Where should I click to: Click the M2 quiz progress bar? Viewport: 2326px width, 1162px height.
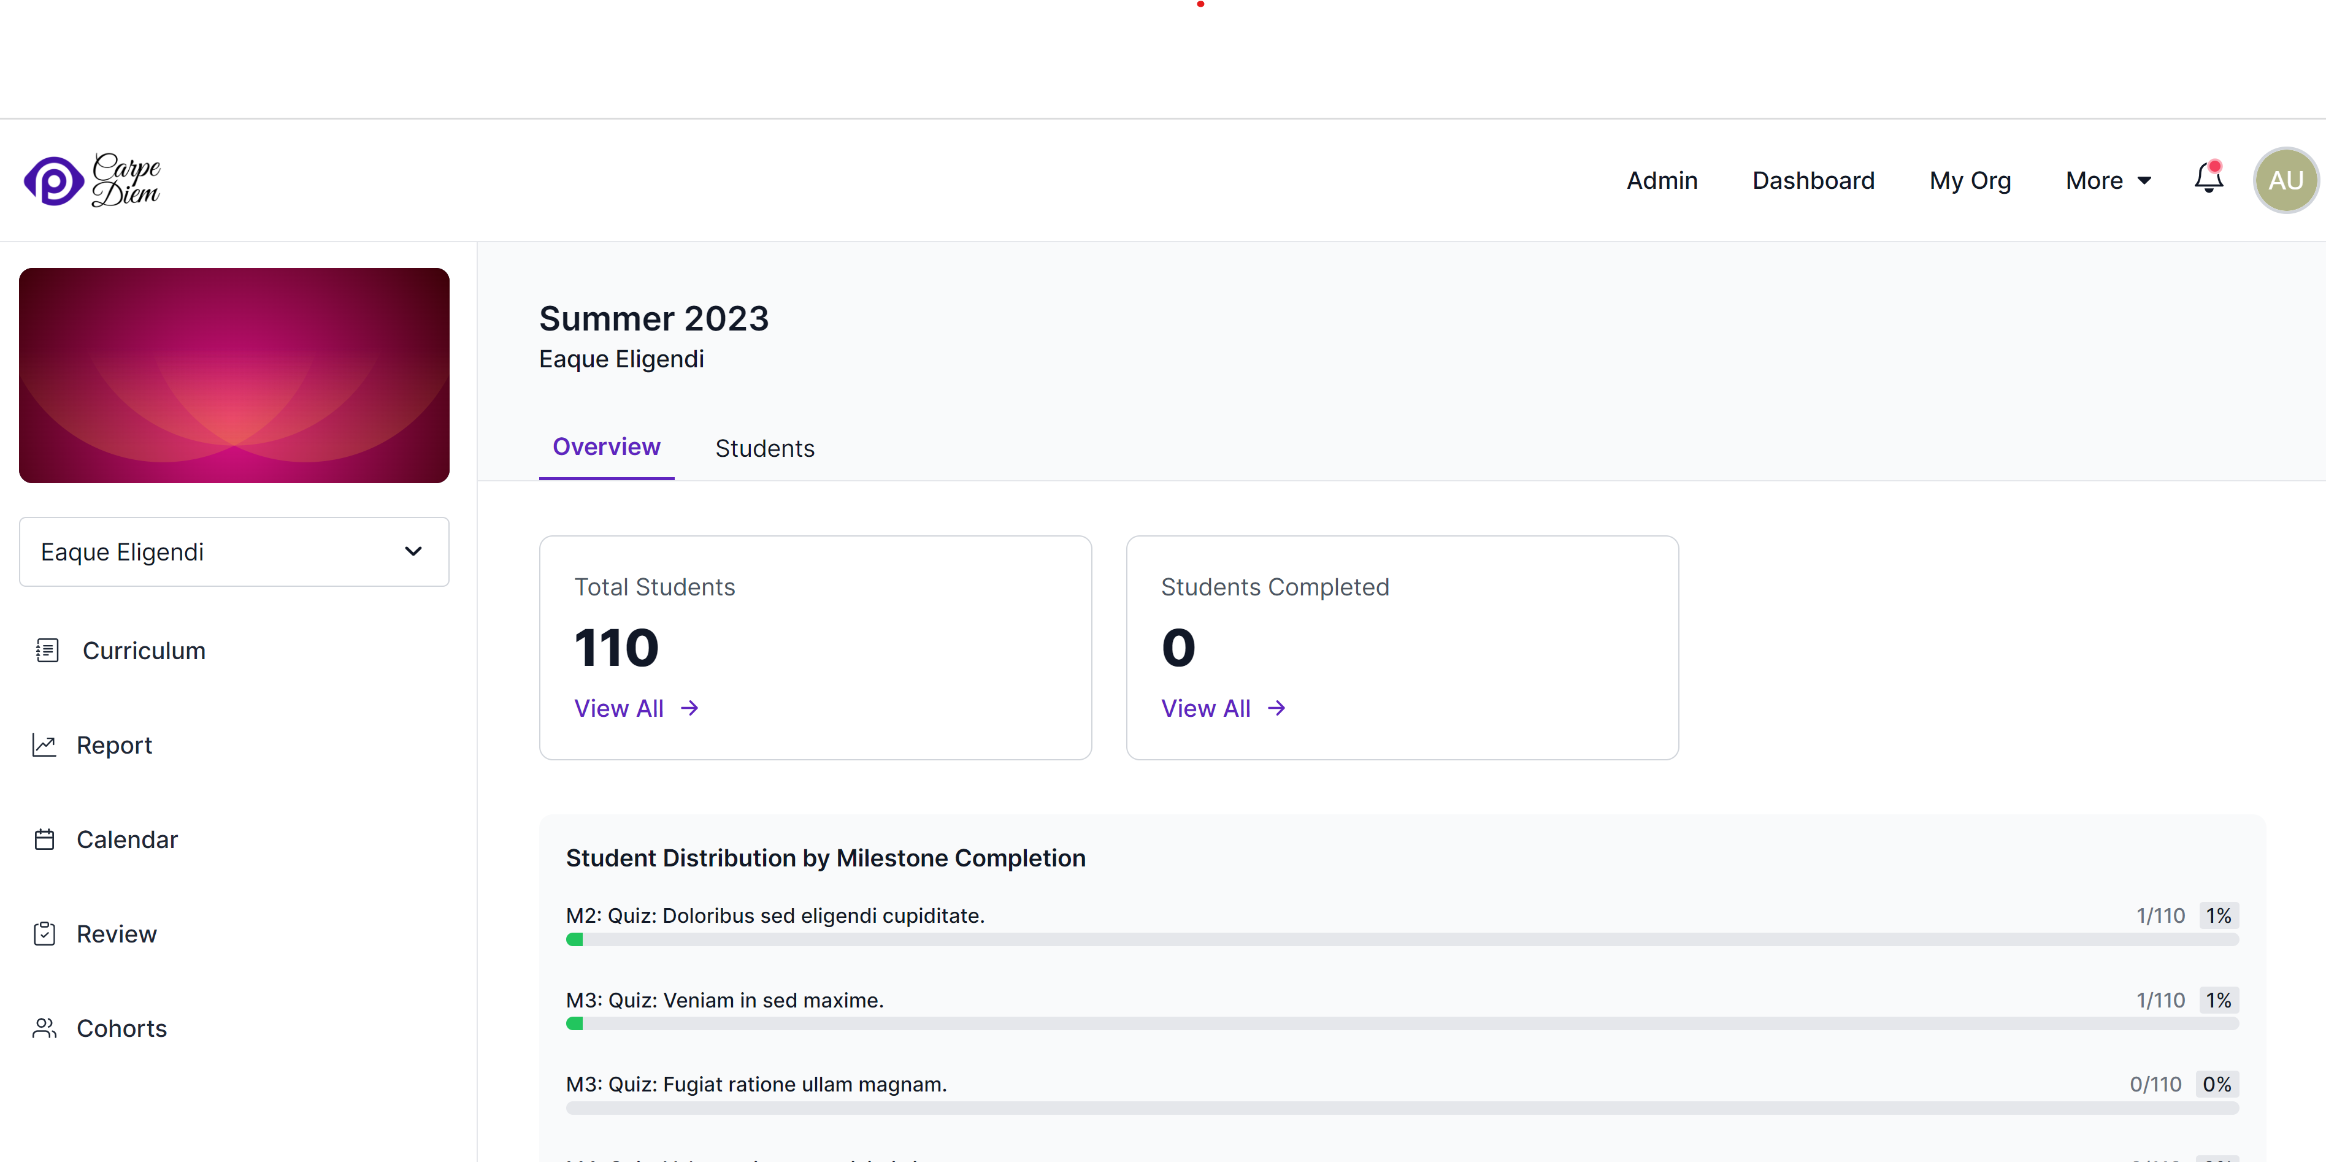1400,939
